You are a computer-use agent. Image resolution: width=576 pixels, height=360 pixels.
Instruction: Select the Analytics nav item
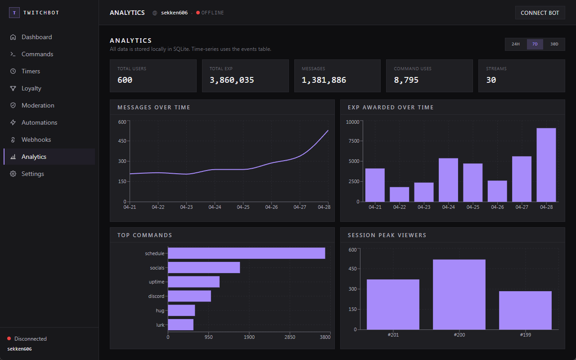pyautogui.click(x=49, y=157)
